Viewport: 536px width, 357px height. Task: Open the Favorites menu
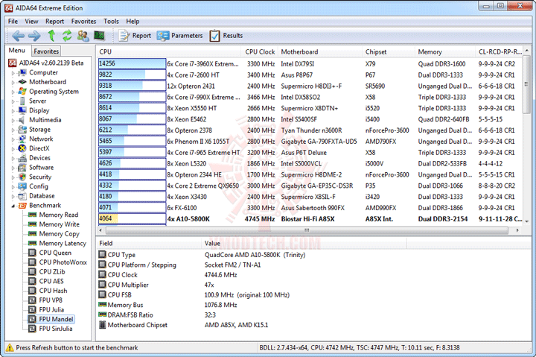point(83,21)
